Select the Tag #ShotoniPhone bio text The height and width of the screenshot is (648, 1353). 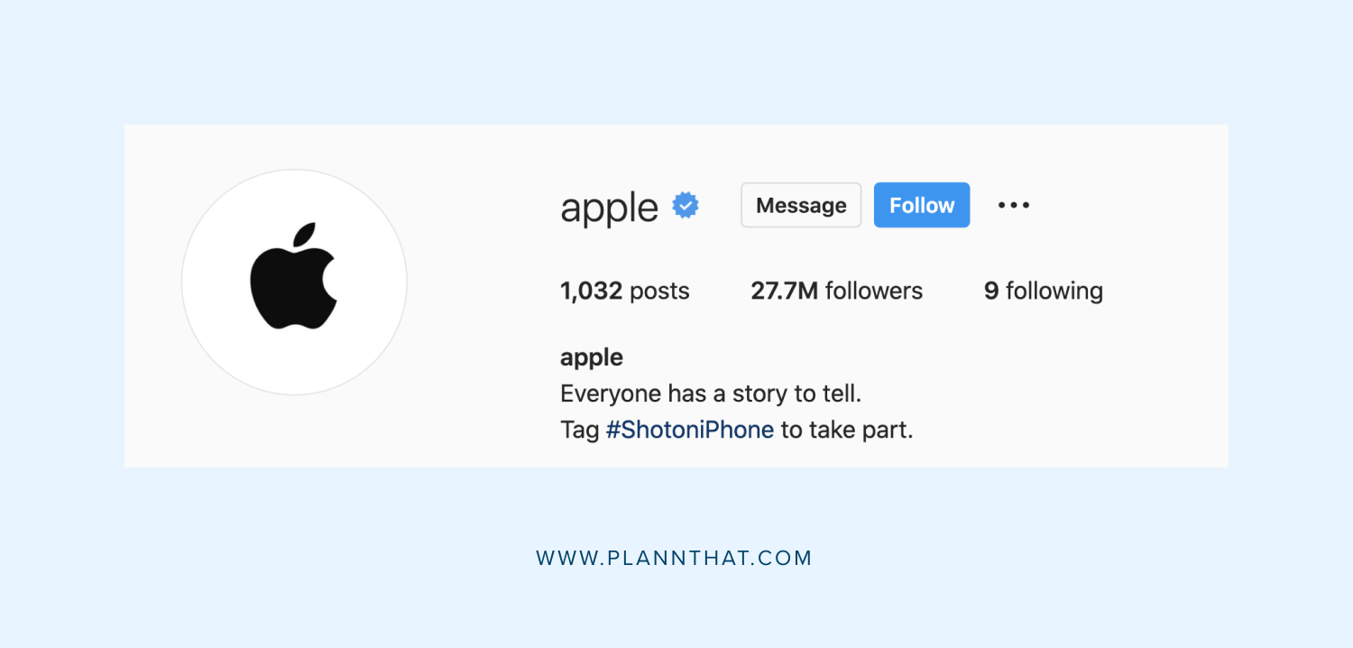735,429
